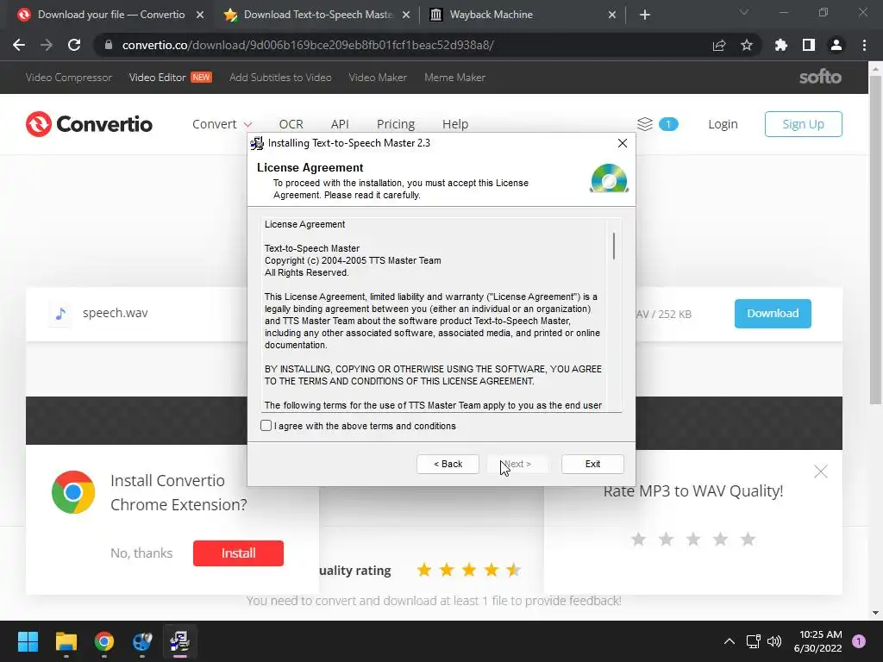Image resolution: width=883 pixels, height=662 pixels.
Task: Close the Wayback Machine tab
Action: [612, 15]
